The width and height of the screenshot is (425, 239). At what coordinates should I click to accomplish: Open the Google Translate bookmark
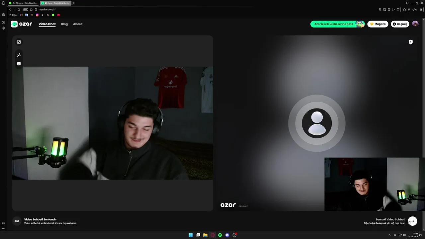coord(27,15)
